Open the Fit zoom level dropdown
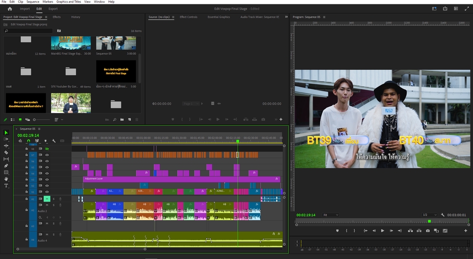This screenshot has height=259, width=473. (330, 215)
